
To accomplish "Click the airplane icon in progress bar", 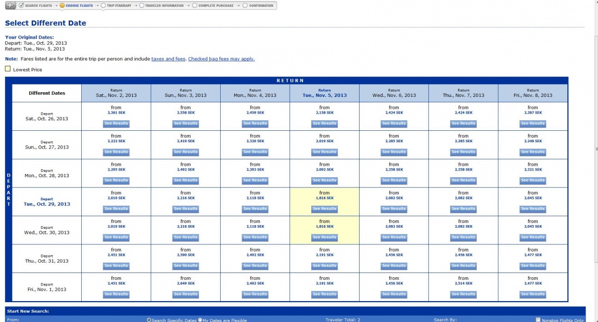I will point(10,5).
